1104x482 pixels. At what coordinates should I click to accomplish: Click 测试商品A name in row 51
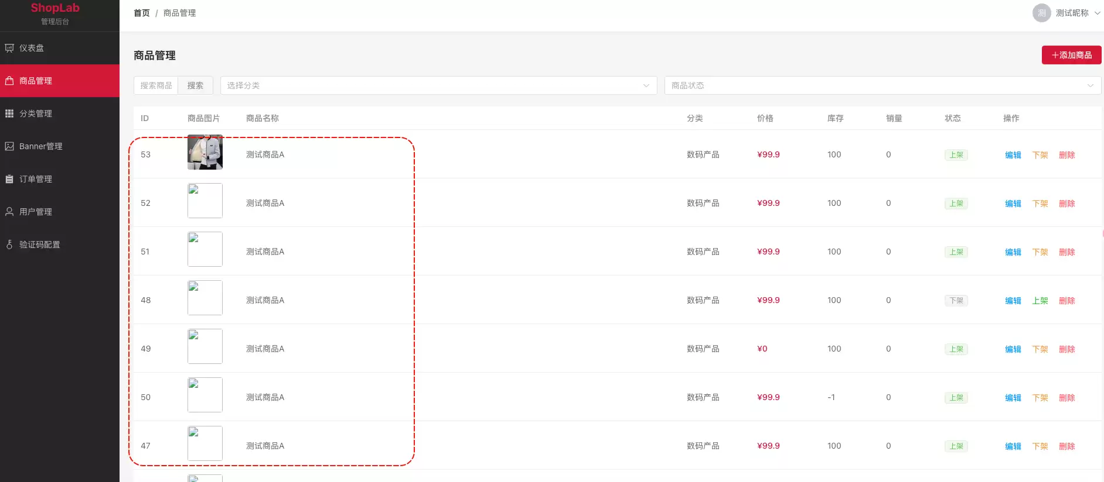(265, 252)
